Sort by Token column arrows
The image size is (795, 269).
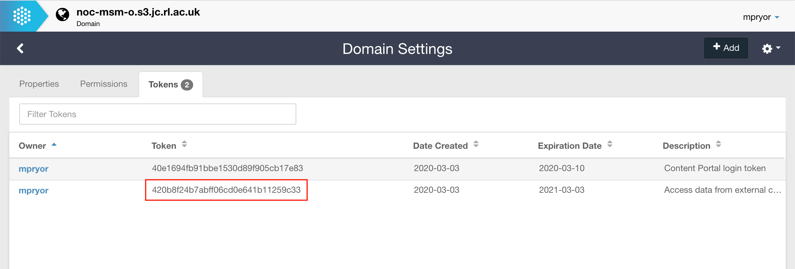(184, 144)
